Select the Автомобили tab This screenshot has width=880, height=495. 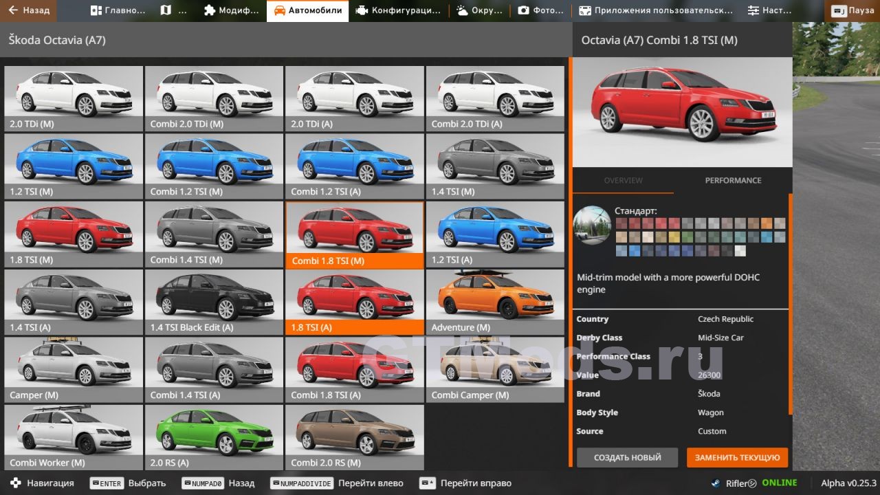(307, 10)
